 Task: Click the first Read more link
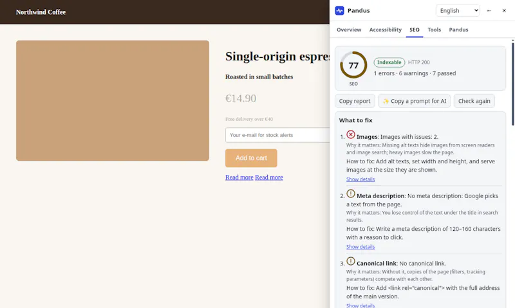(x=239, y=177)
